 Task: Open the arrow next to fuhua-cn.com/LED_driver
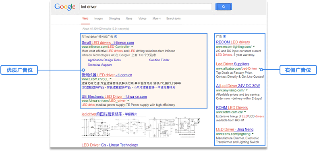point(128,101)
